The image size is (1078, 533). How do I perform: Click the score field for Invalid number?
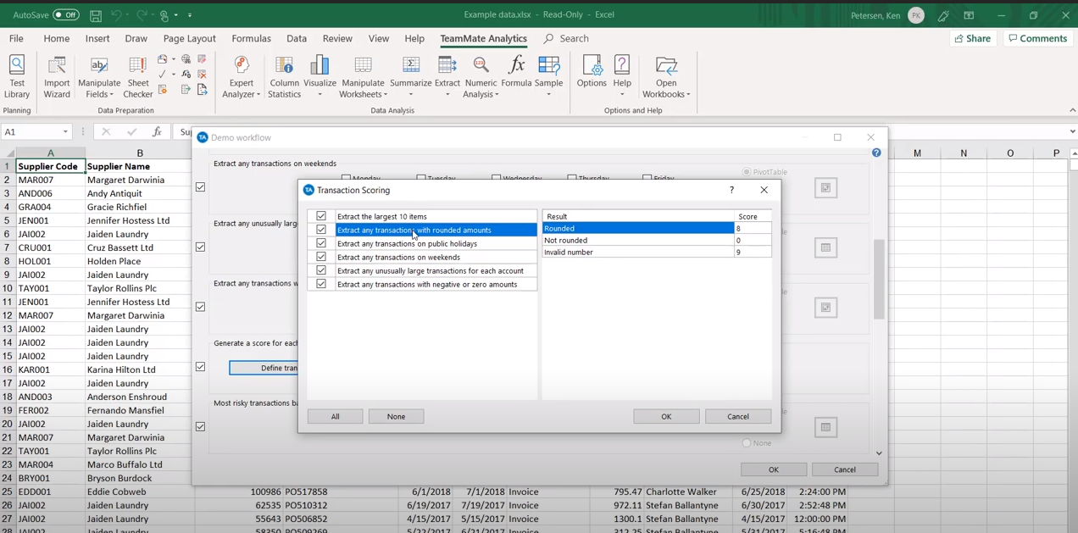pyautogui.click(x=753, y=253)
